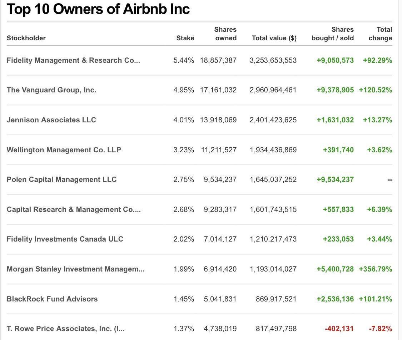Sort by Total value ($) header

(274, 38)
